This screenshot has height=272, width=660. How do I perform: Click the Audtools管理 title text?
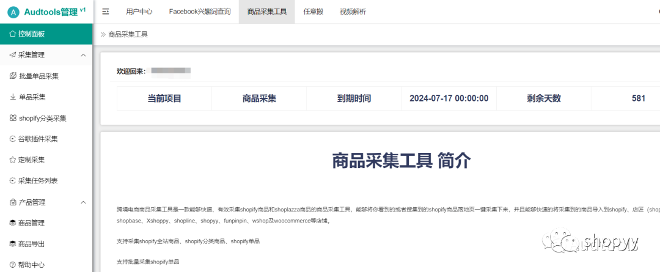[51, 12]
